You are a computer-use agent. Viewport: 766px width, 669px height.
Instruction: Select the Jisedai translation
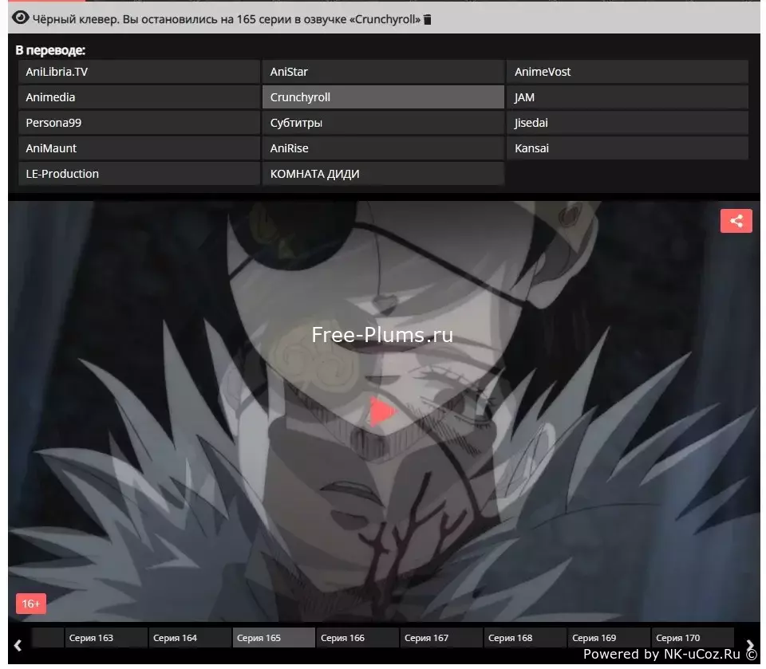(627, 123)
